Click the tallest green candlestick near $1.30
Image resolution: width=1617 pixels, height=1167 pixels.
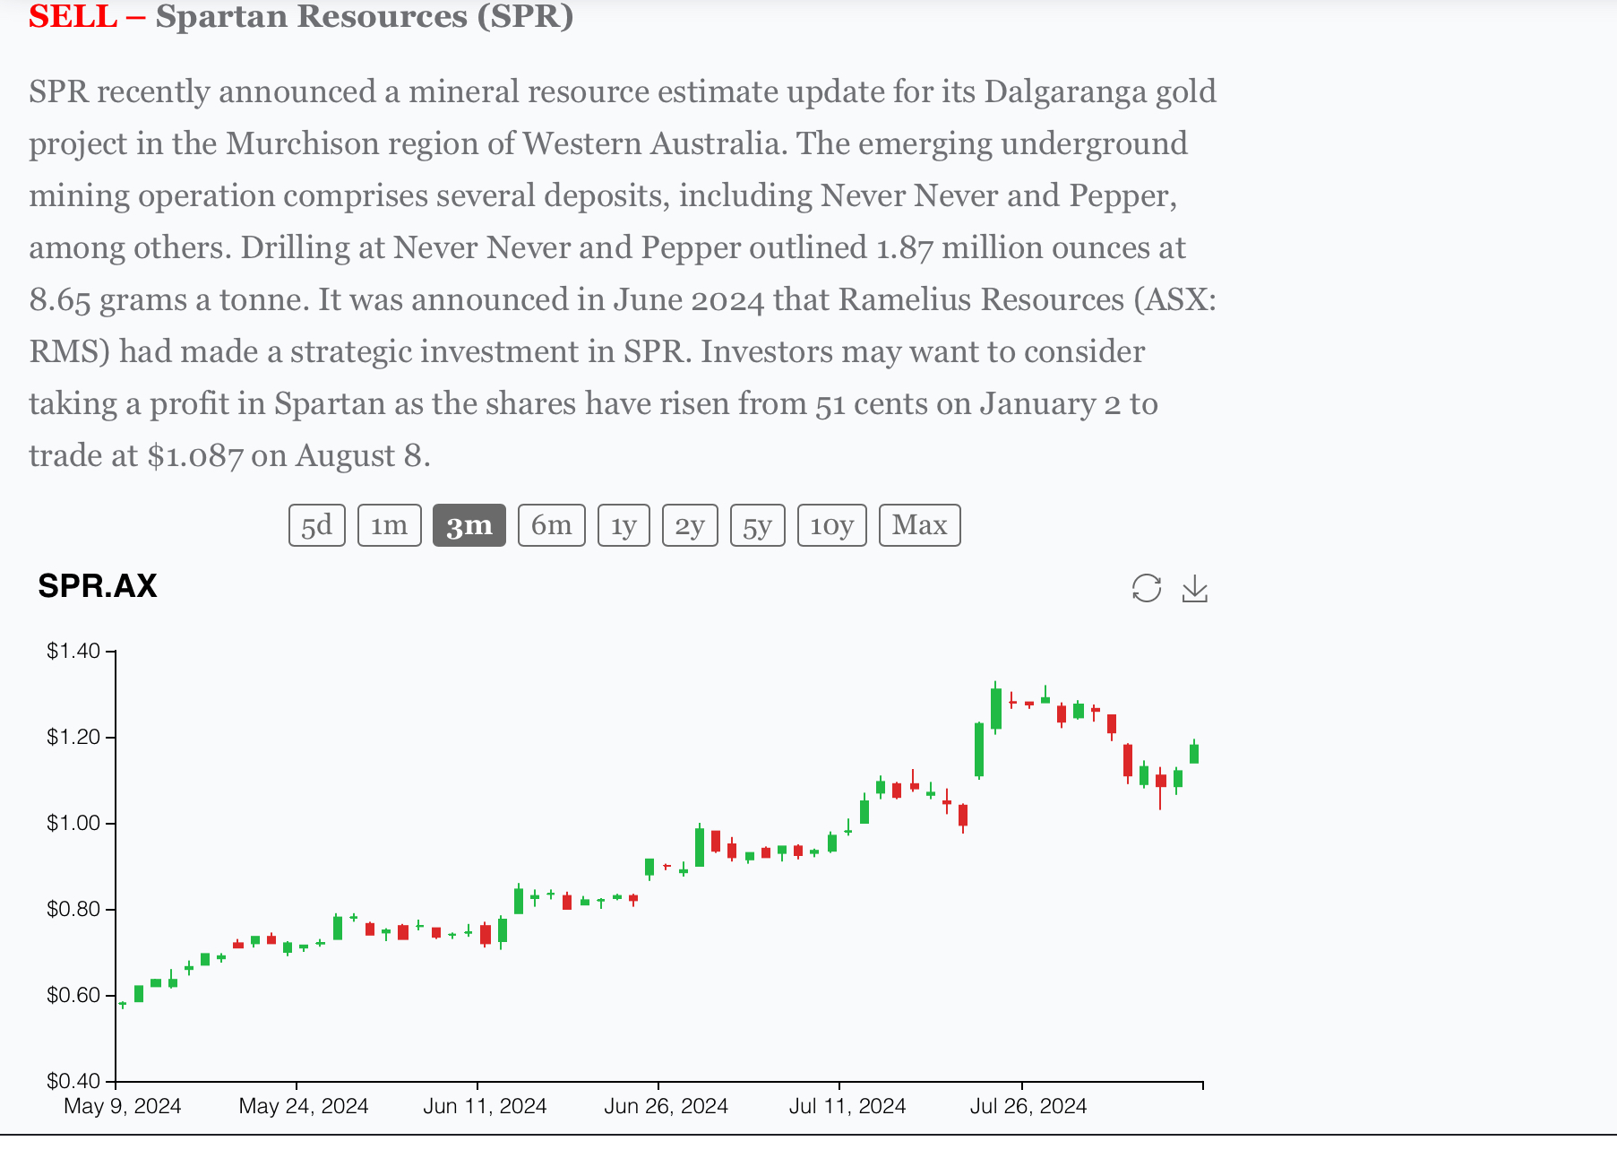coord(996,708)
